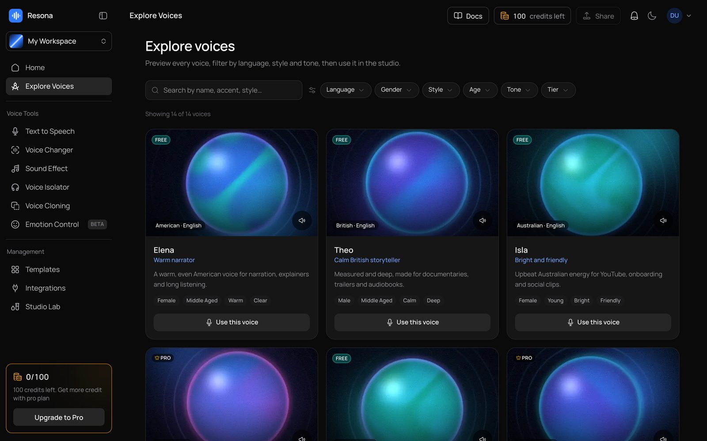Viewport: 707px width, 441px height.
Task: Select Explore Voices in sidebar
Action: (59, 86)
